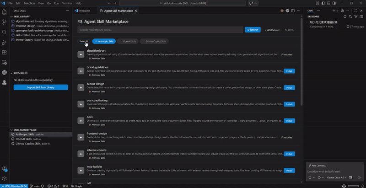Click the customize layout icon in title bar
This screenshot has width=366, height=188.
(x=318, y=3)
